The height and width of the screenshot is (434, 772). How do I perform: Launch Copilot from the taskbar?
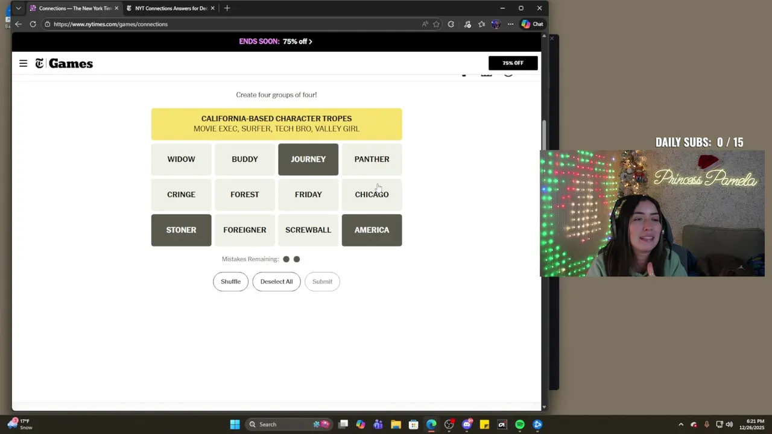(361, 424)
